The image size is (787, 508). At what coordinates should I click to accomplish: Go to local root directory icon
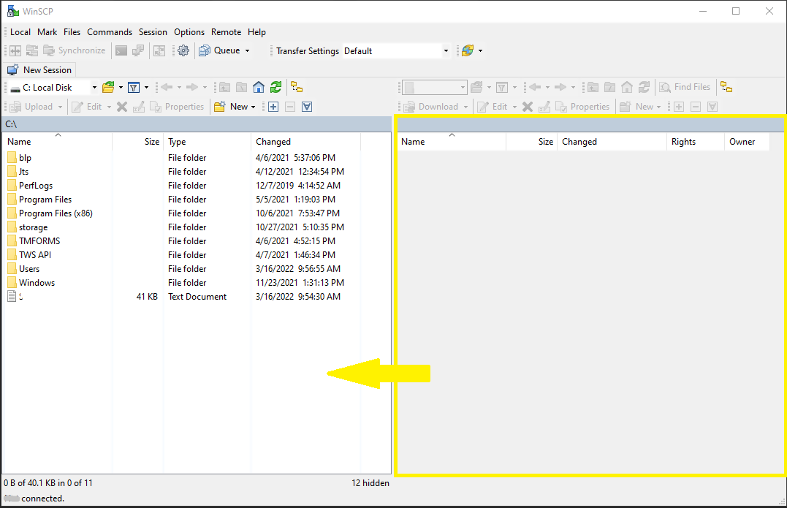tap(241, 87)
